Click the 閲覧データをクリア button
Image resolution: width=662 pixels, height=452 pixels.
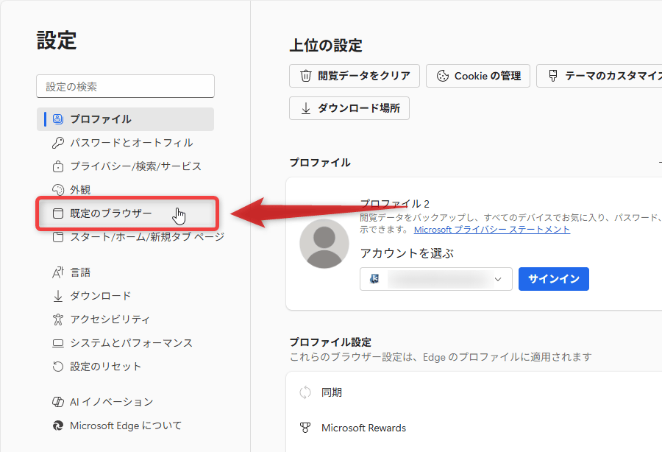[x=355, y=76]
